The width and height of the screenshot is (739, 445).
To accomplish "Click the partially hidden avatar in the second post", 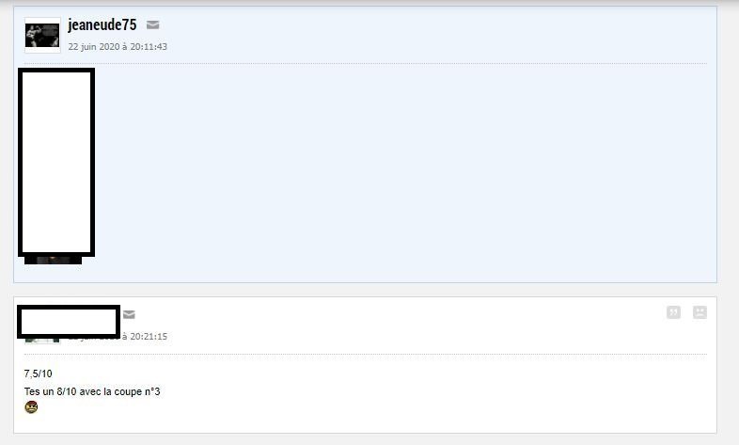I will (42, 341).
